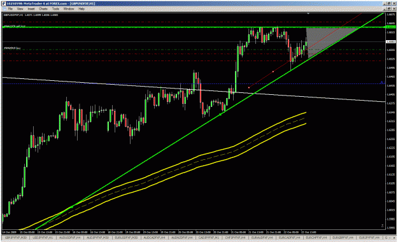Restore the inner chart window

[x=390, y=9]
